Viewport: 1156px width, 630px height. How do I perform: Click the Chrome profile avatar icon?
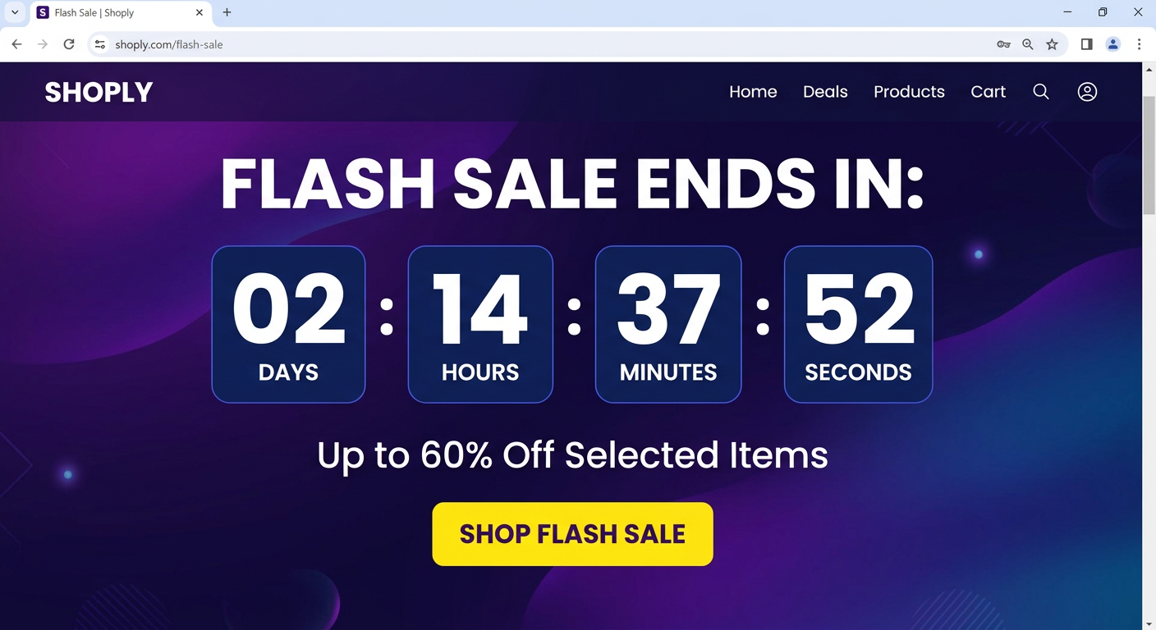(1113, 44)
